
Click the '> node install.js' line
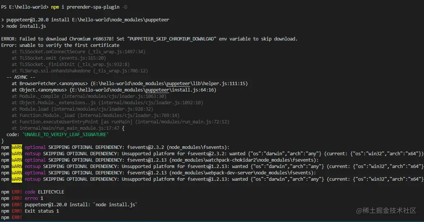[24, 26]
